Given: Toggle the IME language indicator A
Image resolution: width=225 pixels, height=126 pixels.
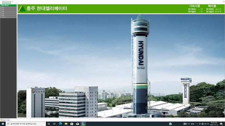Looking at the screenshot, I should 208,124.
